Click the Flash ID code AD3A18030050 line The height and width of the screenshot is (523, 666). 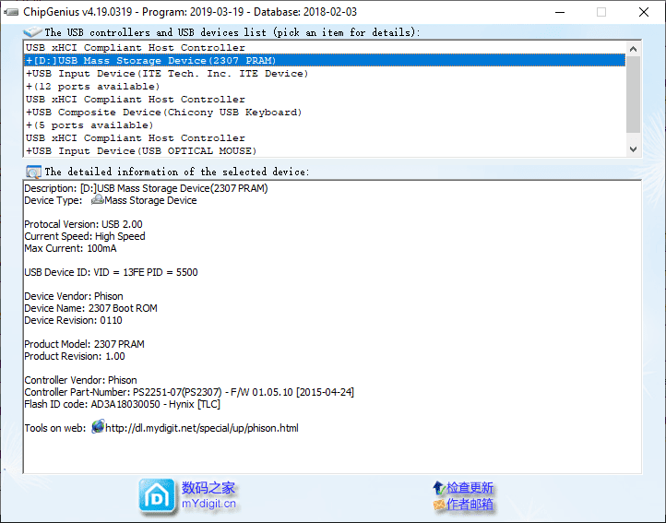122,404
